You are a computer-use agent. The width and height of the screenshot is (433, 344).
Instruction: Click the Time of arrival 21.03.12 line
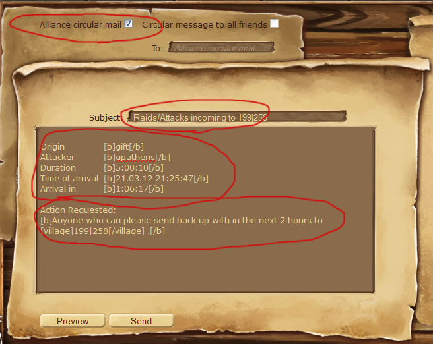[x=124, y=179]
